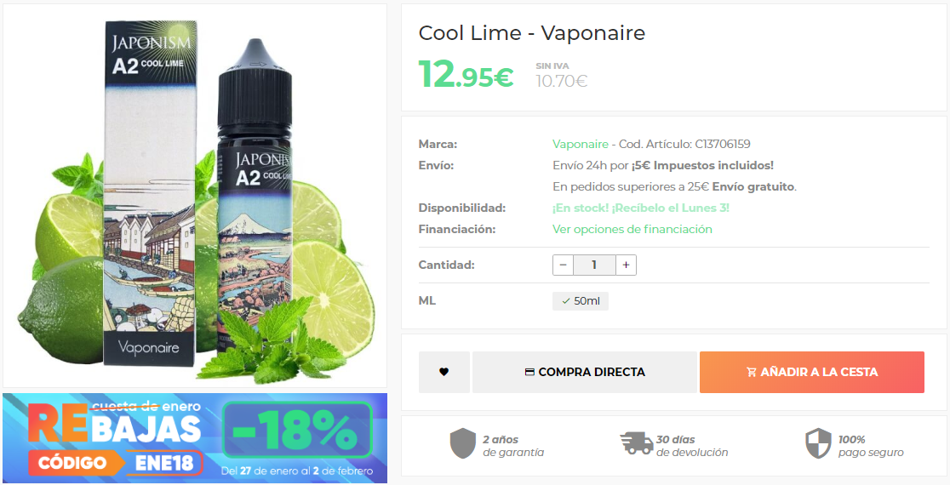Click the heart wishlist icon
This screenshot has width=950, height=485.
(444, 372)
